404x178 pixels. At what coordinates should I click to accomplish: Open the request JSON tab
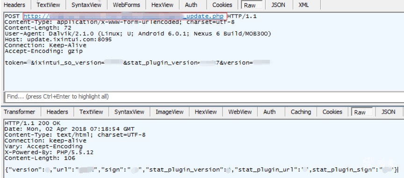[x=278, y=5]
